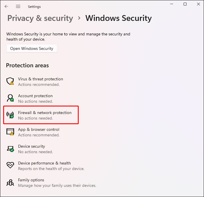Select Account protection text entry
The width and height of the screenshot is (204, 197).
35,96
